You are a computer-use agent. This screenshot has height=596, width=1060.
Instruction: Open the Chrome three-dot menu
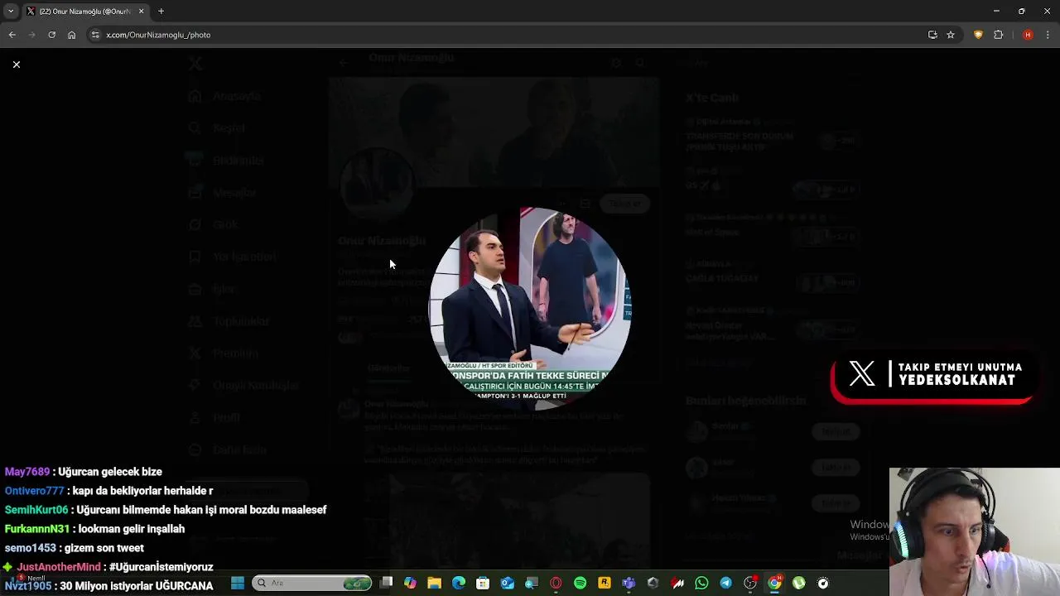tap(1048, 35)
